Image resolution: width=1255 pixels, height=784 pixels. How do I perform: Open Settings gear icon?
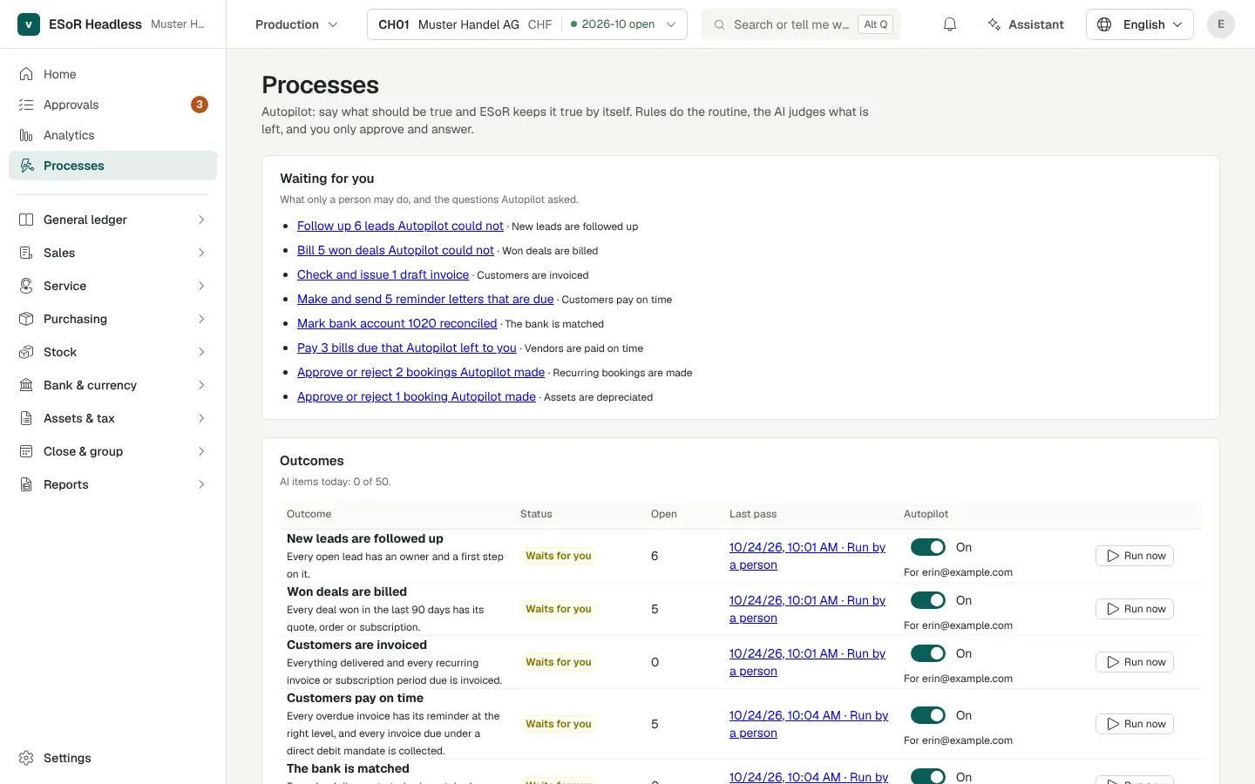[26, 758]
